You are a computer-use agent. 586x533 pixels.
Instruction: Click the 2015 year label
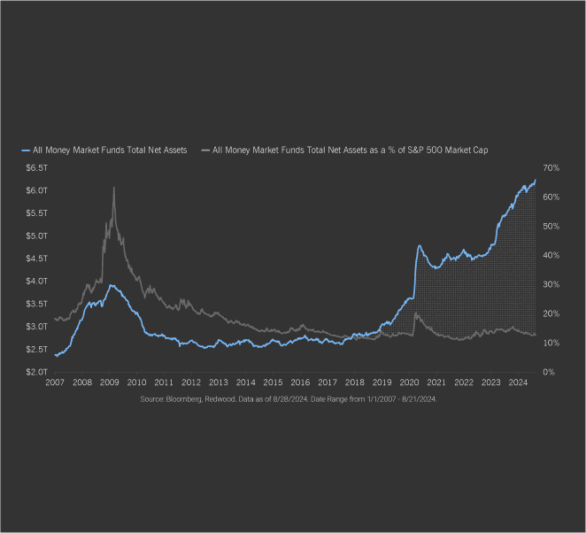point(273,382)
